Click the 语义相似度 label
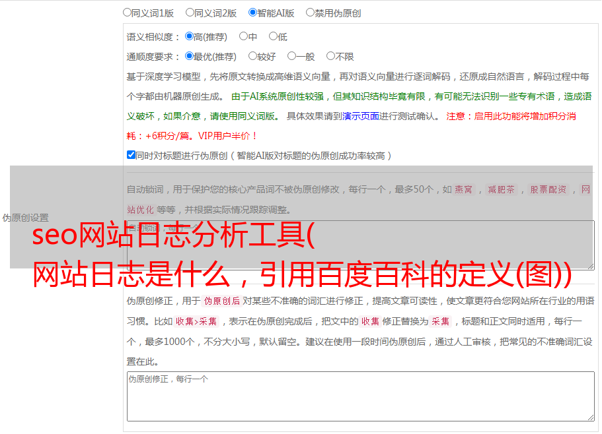This screenshot has height=434, width=602. (x=153, y=37)
